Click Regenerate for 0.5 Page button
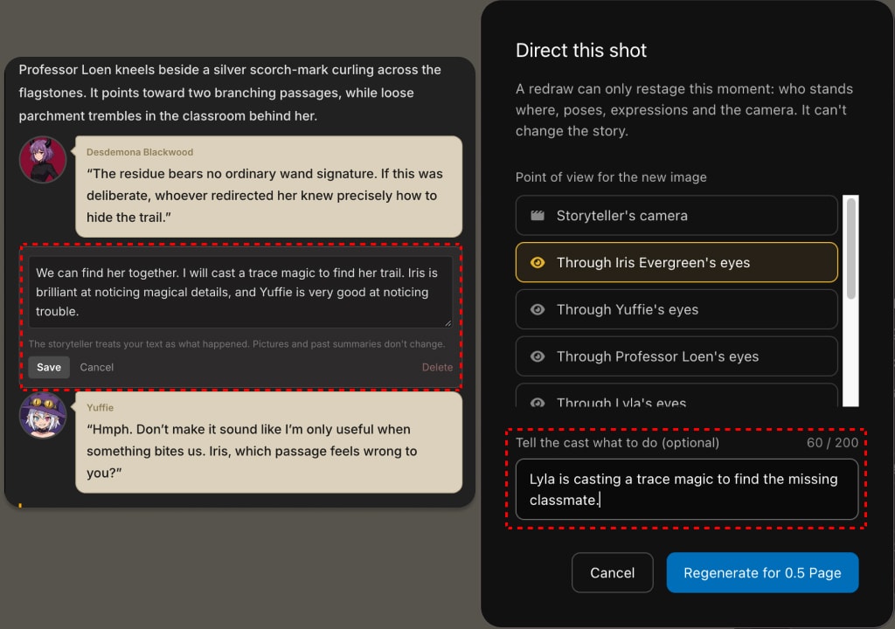Image resolution: width=895 pixels, height=629 pixels. pos(762,572)
